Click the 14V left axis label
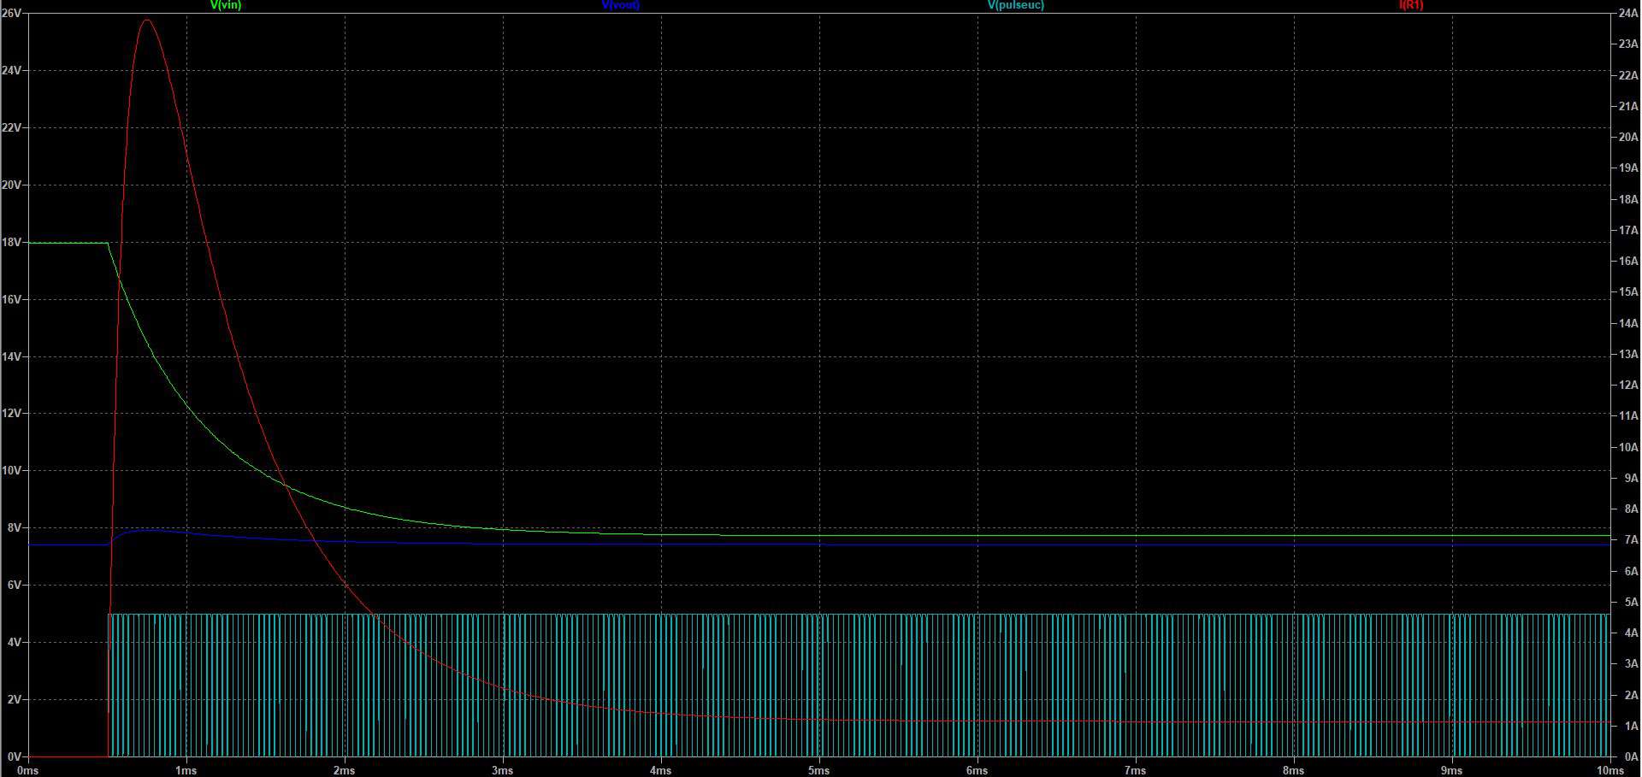This screenshot has width=1642, height=777. (x=11, y=356)
